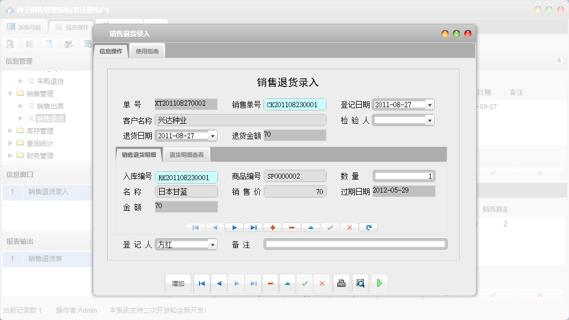Click the 数量 quantity field

click(x=404, y=176)
